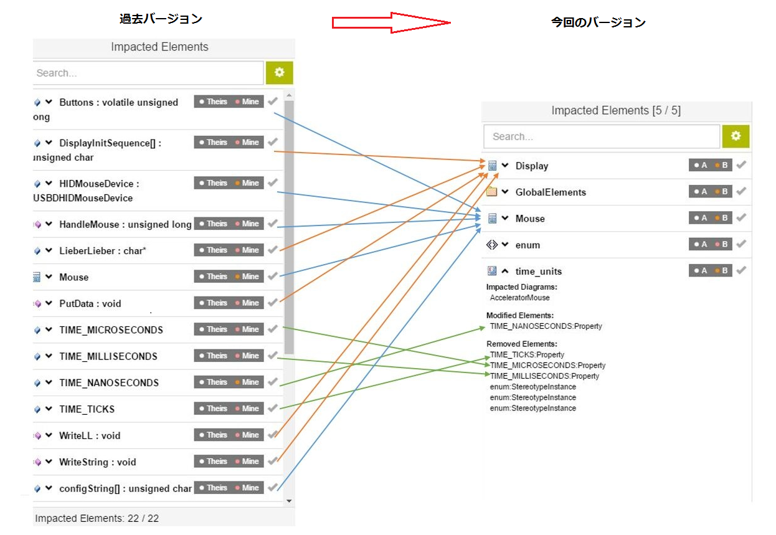Select the TIME_NANOSECONDS:Property modified element
776x535 pixels.
point(546,326)
